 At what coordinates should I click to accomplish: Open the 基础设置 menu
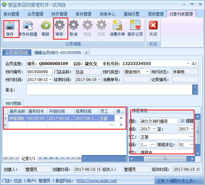pos(132,14)
